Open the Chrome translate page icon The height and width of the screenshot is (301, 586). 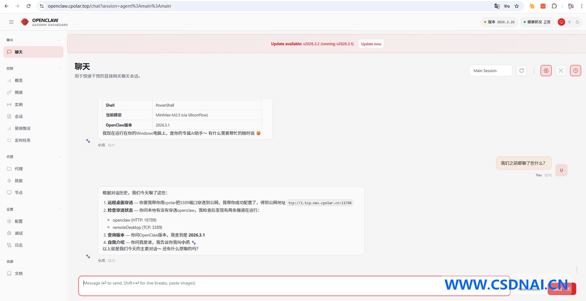(497, 6)
